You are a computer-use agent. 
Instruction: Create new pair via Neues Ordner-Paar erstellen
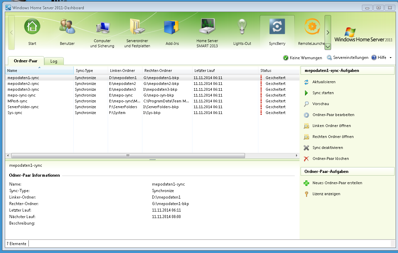[x=337, y=183]
